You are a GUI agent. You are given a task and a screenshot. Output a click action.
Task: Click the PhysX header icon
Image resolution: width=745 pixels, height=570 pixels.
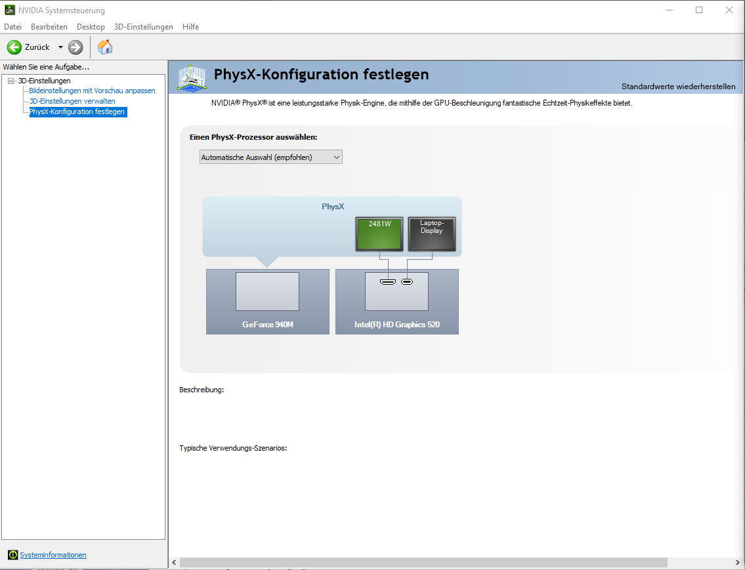click(x=191, y=77)
